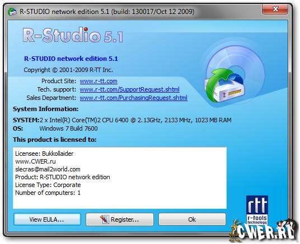Click the rtt r-tools technology logo
The height and width of the screenshot is (244, 300).
click(x=257, y=210)
